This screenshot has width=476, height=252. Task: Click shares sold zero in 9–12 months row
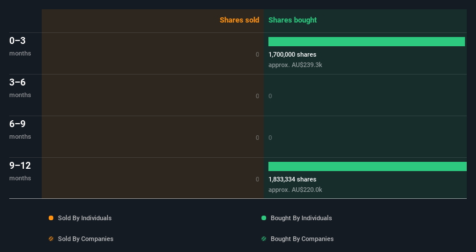pos(257,179)
